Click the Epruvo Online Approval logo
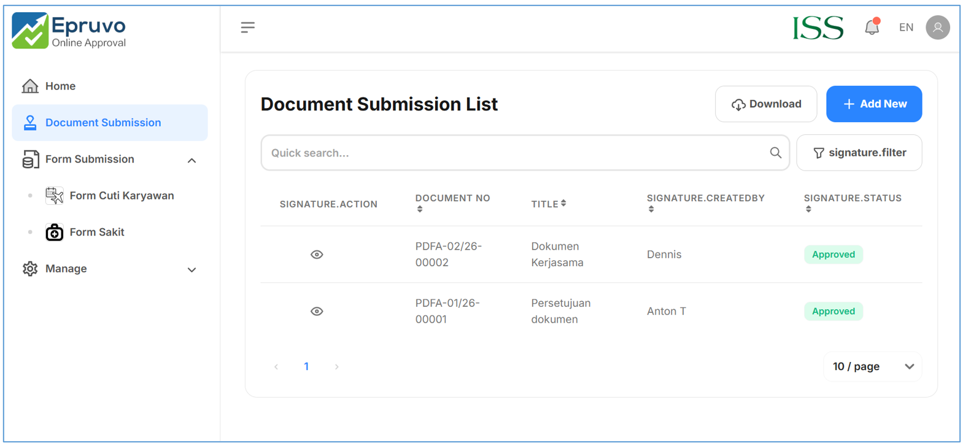Screen dimensions: 963x446 pos(69,31)
